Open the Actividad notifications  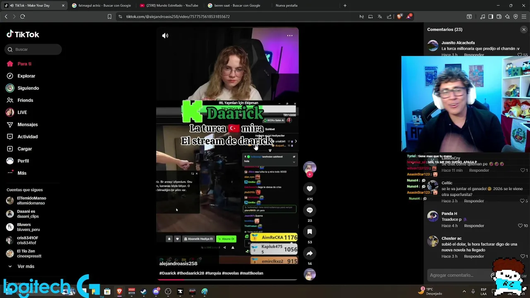(x=27, y=137)
